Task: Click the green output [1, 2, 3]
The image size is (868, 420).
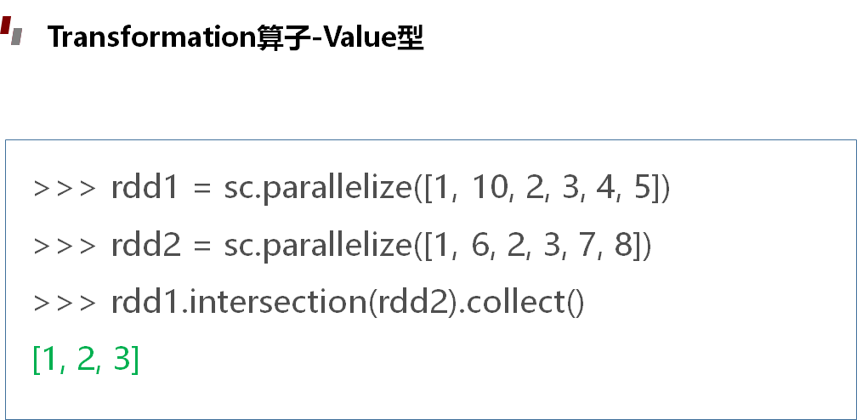Action: click(85, 360)
